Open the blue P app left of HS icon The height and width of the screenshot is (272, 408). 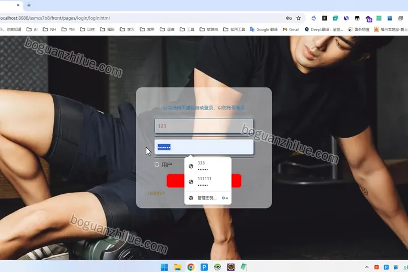pos(204,267)
